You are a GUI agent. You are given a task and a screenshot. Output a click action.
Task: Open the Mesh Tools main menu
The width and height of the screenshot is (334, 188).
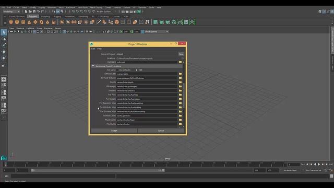[x=82, y=7]
